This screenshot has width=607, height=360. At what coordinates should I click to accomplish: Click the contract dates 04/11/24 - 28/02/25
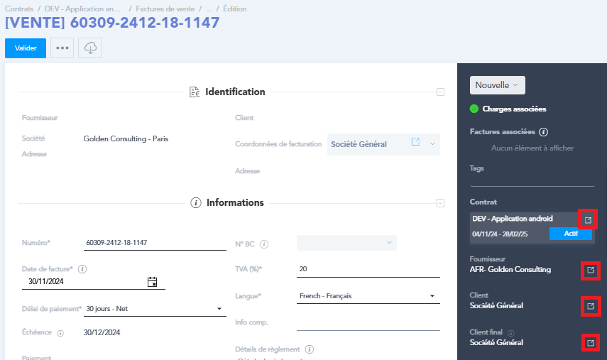pos(500,234)
